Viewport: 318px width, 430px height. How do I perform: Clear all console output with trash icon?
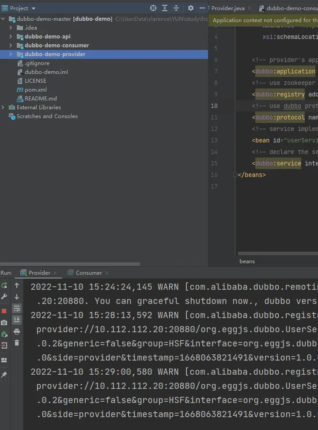(x=17, y=343)
